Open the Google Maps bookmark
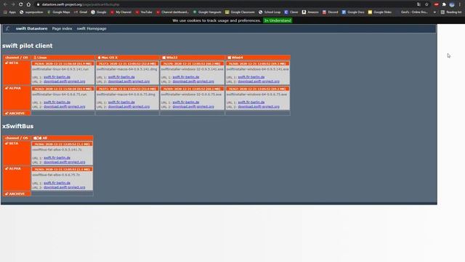Viewport: 465px width, 262px height. click(59, 12)
